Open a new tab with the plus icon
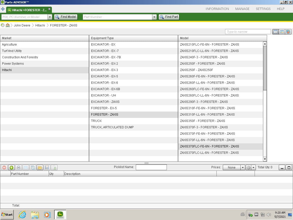 pyautogui.click(x=3, y=9)
